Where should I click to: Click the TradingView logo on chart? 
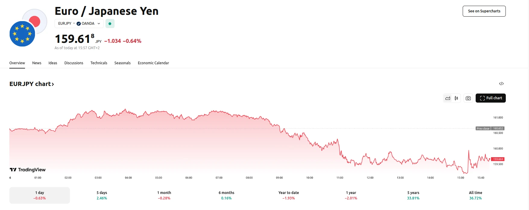coord(28,170)
